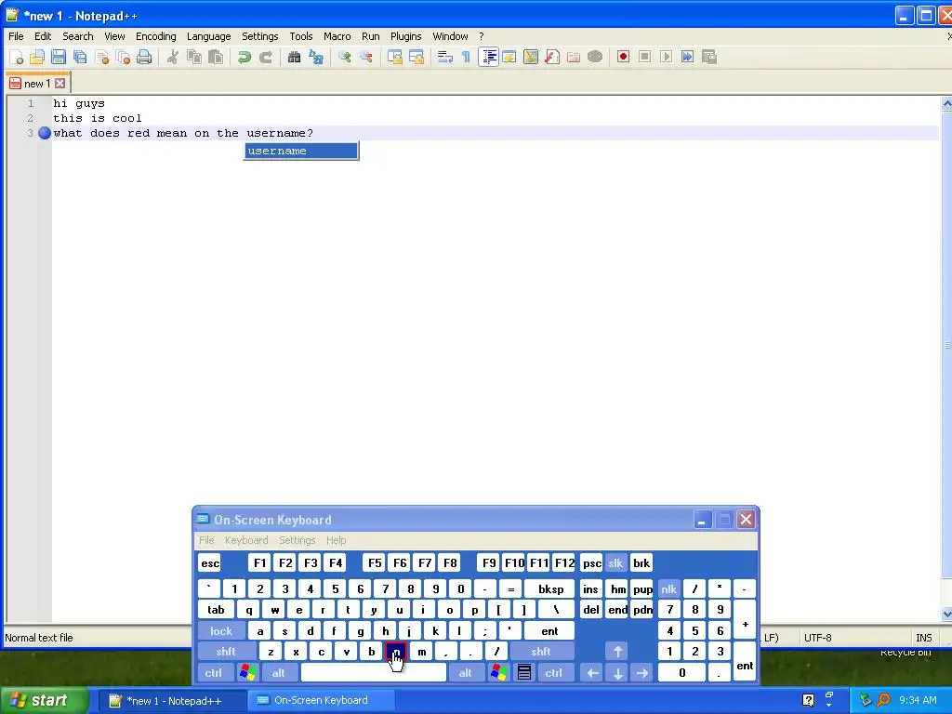Open the Help menu in On-Screen Keyboard

(336, 540)
